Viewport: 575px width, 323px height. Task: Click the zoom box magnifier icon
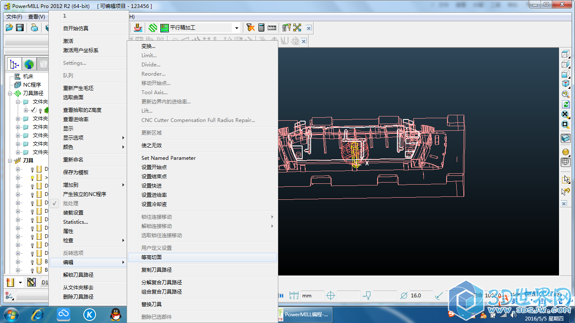tap(565, 124)
